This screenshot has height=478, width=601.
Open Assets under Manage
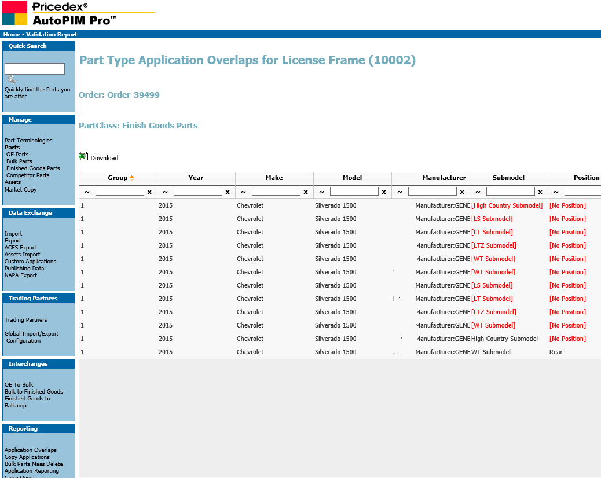pyautogui.click(x=13, y=182)
